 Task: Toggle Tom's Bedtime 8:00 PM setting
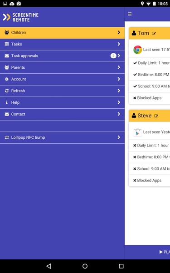(150, 75)
